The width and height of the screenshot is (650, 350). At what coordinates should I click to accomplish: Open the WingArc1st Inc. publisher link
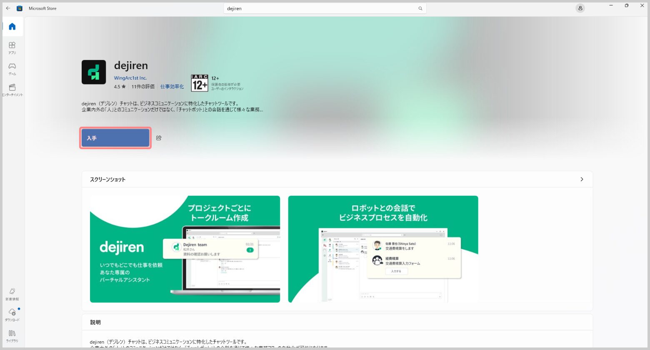(x=130, y=78)
